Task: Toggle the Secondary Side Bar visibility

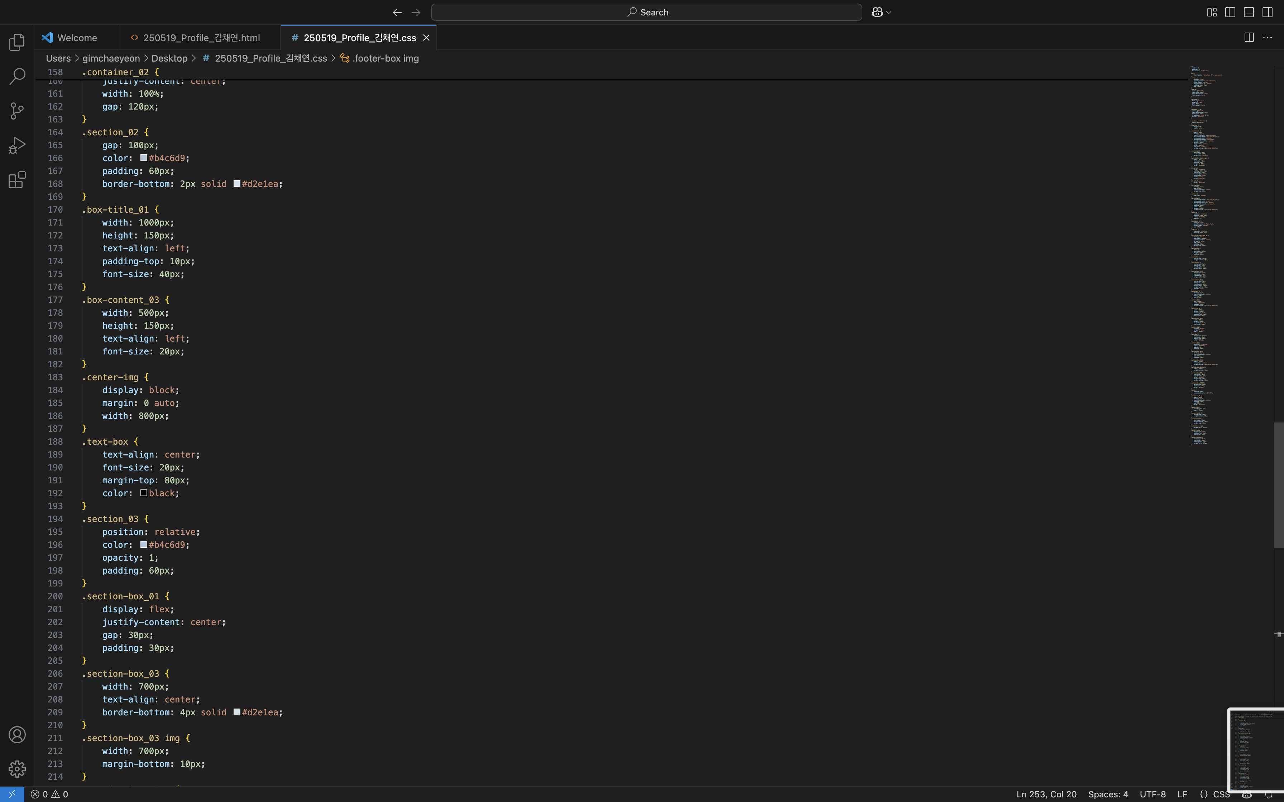Action: click(x=1267, y=12)
